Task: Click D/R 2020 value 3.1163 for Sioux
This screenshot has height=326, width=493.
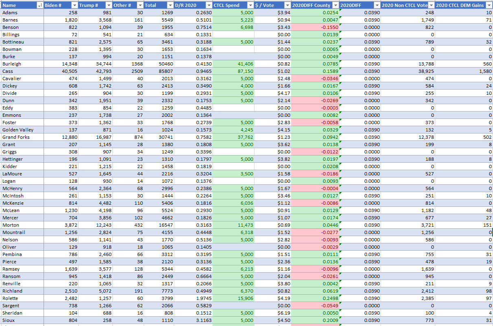Action: point(194,320)
